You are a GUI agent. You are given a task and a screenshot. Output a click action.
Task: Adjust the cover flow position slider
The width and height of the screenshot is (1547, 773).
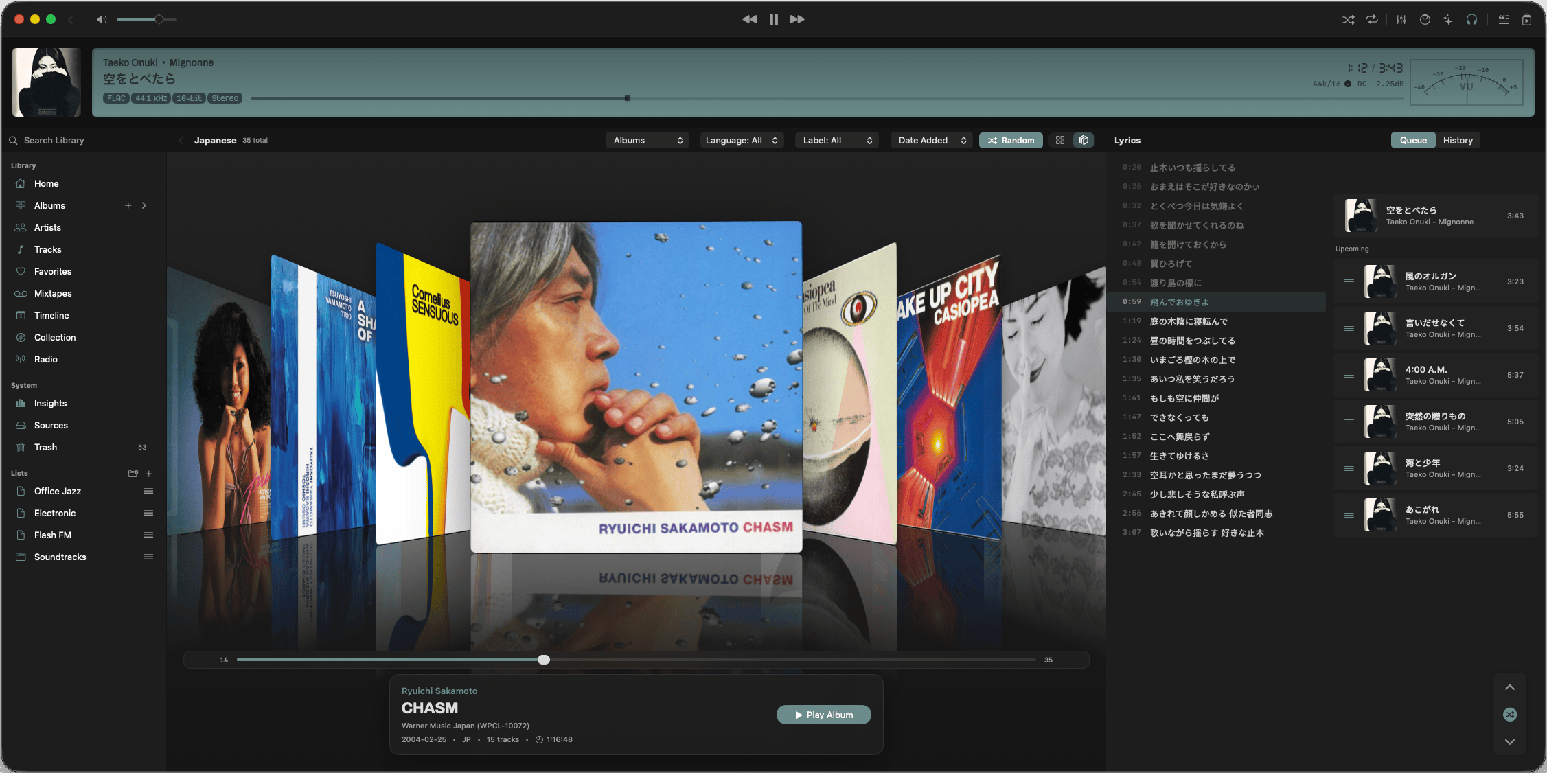(x=636, y=660)
